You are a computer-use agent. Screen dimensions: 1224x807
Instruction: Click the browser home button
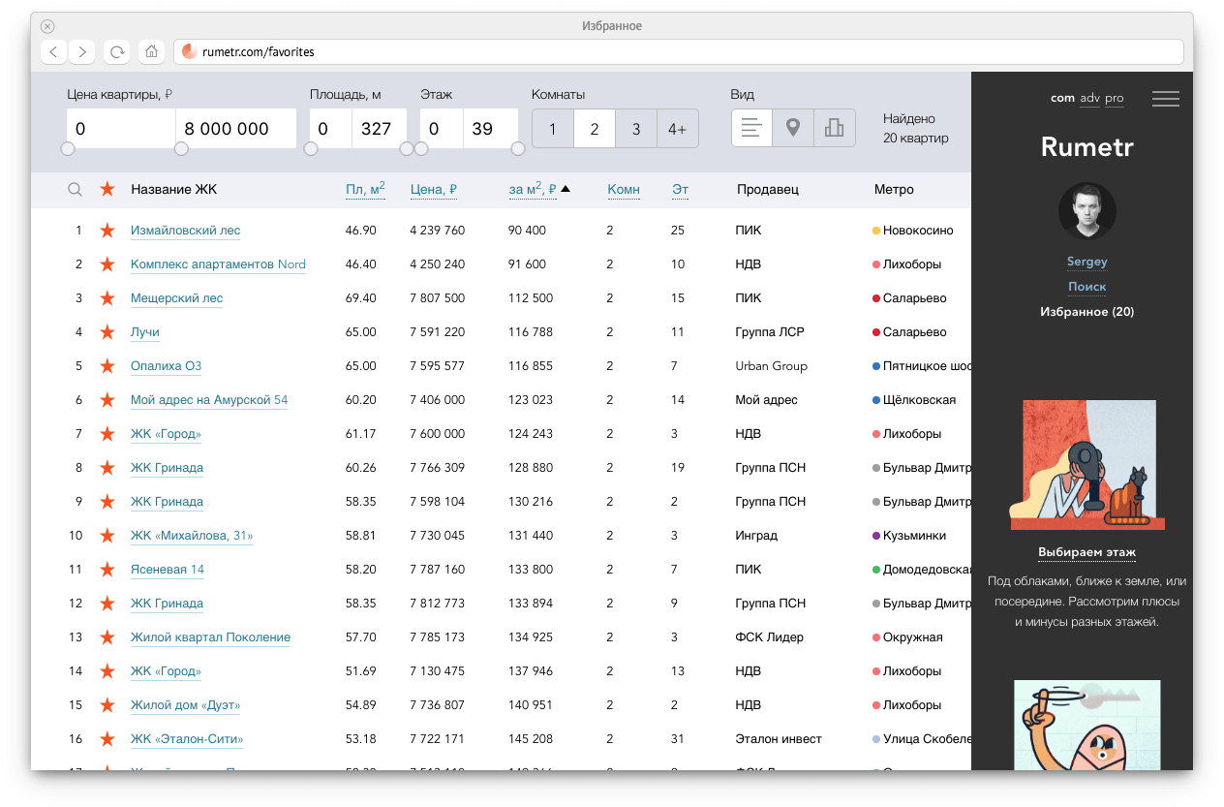pyautogui.click(x=150, y=51)
